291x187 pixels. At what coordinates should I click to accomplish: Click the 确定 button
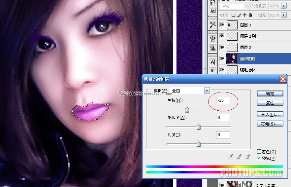click(270, 94)
